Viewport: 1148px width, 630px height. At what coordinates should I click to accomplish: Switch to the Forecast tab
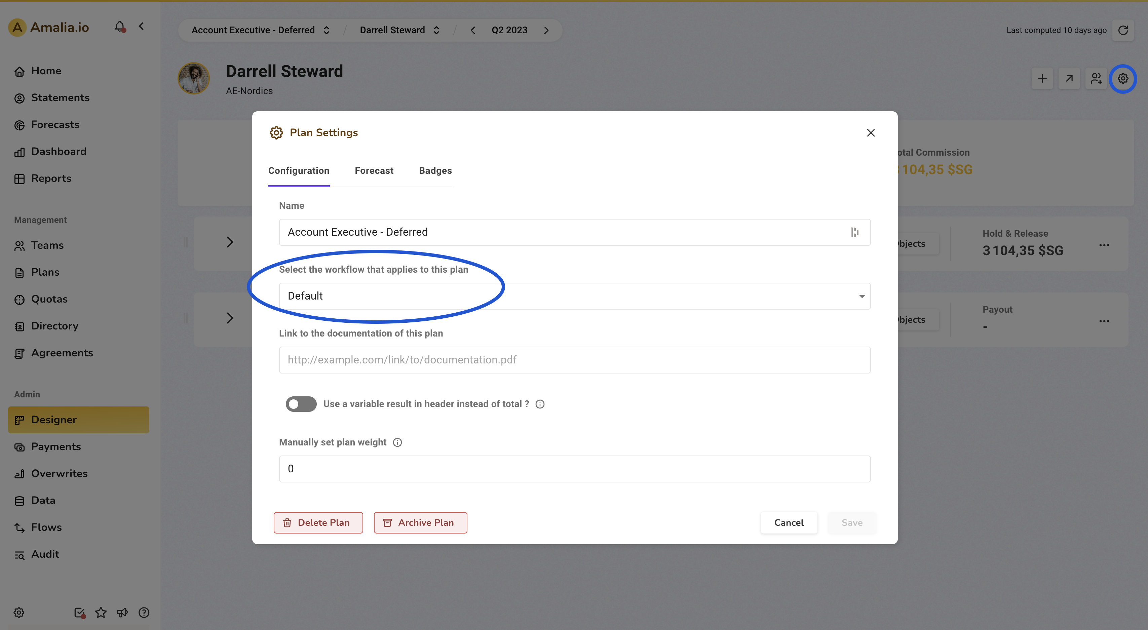[374, 171]
